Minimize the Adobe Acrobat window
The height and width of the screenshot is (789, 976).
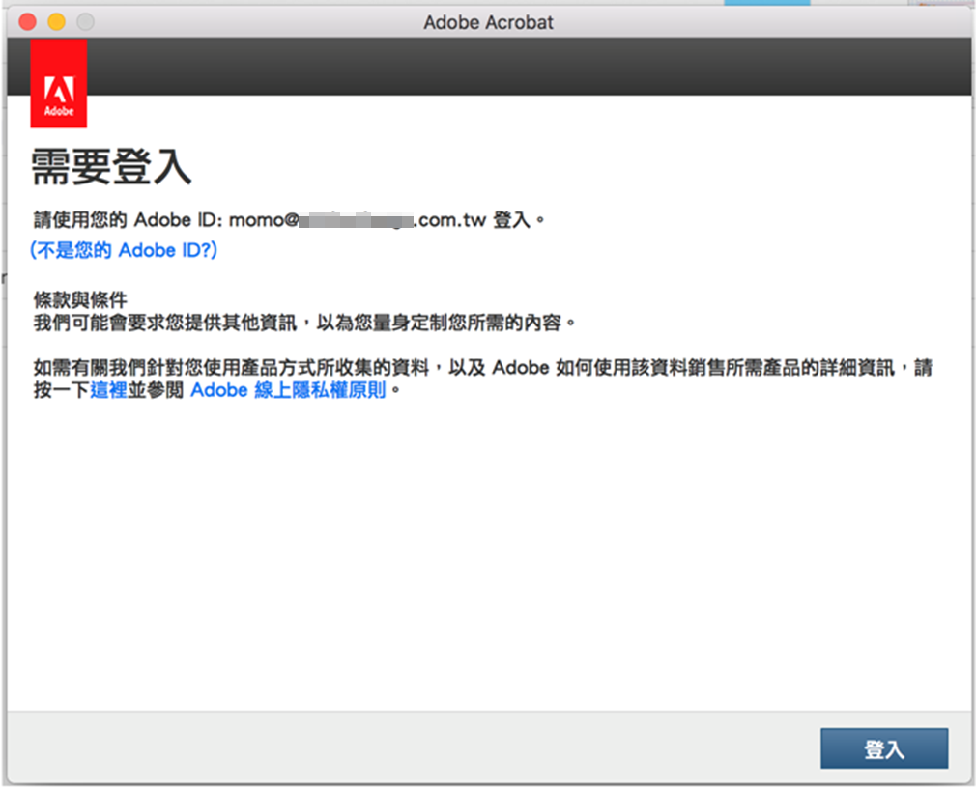tap(57, 22)
